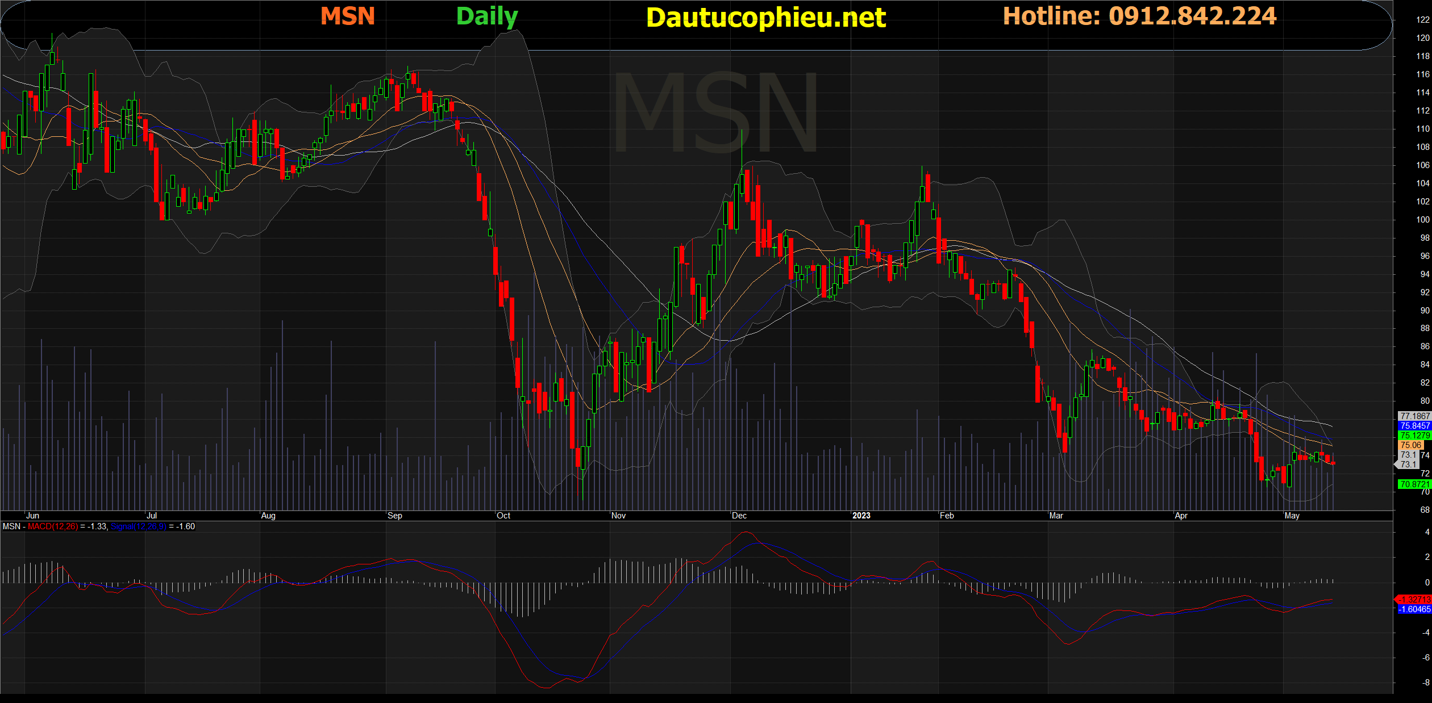Viewport: 1432px width, 703px height.
Task: Click the Oct month marker
Action: pos(503,516)
